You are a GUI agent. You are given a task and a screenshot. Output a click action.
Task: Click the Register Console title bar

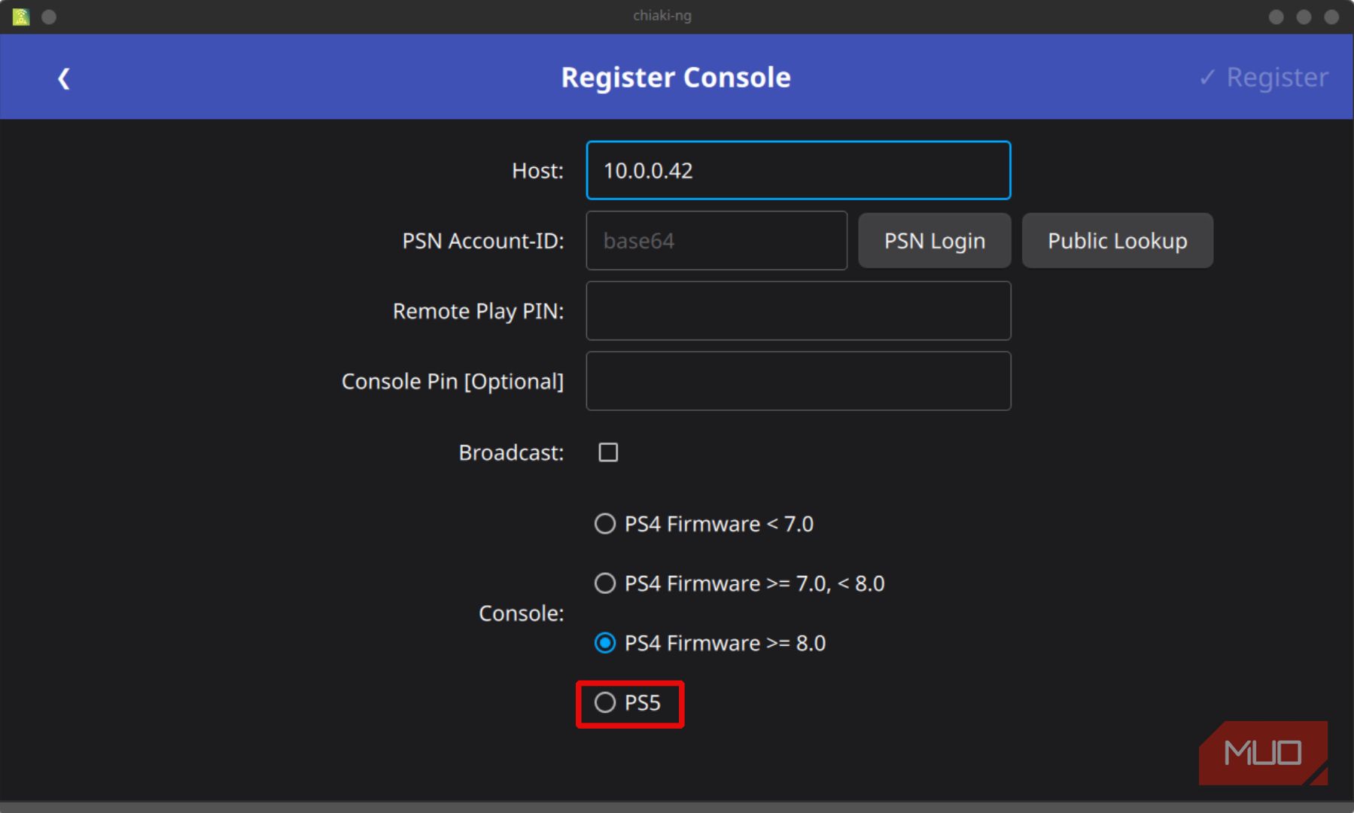[675, 76]
